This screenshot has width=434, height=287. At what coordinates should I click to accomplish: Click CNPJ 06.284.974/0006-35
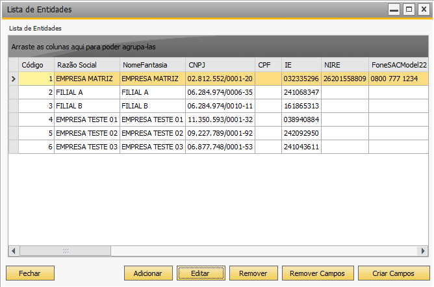[220, 92]
